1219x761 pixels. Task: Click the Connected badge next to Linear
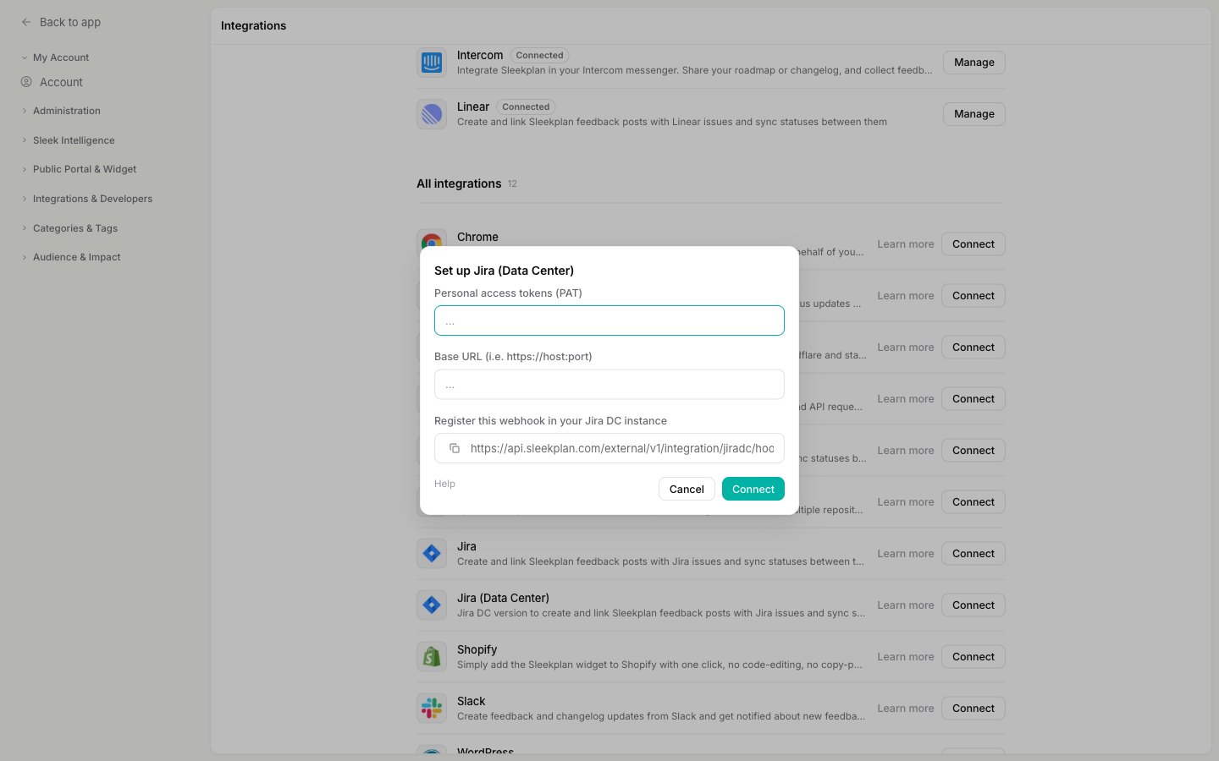point(526,107)
